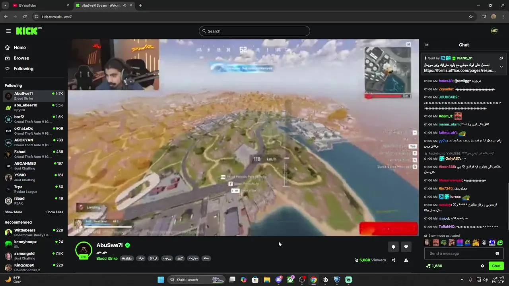Open a new browser tab
The height and width of the screenshot is (286, 509).
(x=140, y=6)
